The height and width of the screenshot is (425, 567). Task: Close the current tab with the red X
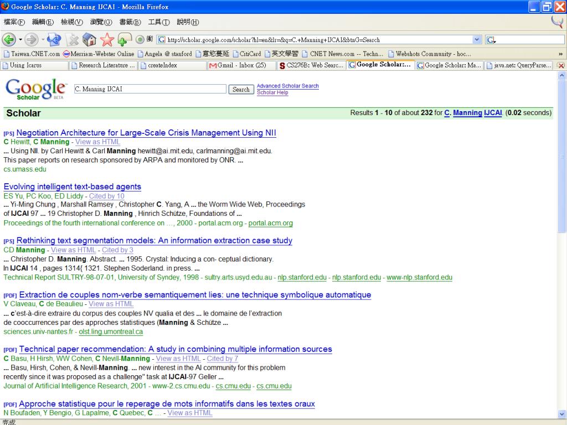(x=561, y=65)
